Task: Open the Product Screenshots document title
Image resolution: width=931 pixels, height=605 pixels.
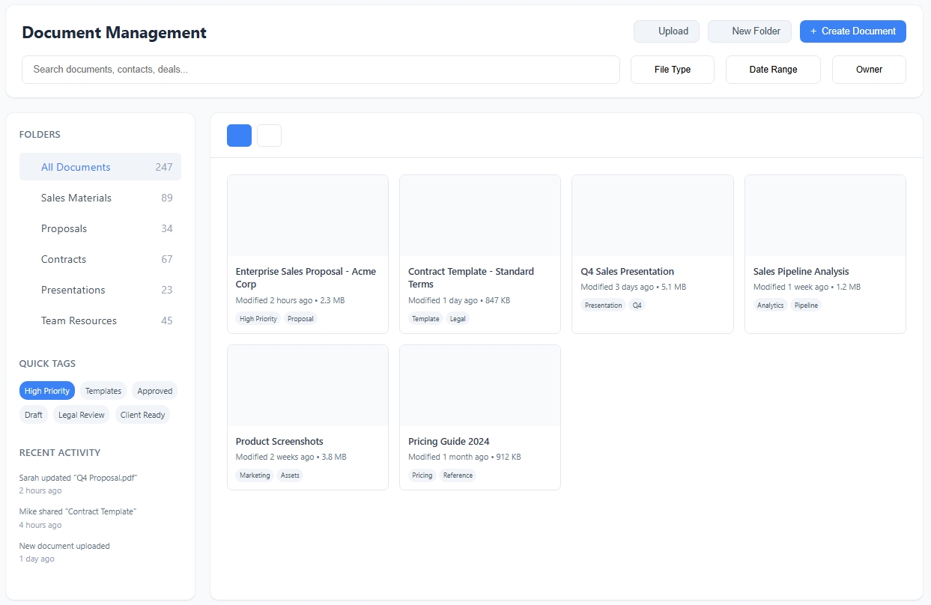Action: click(x=279, y=442)
